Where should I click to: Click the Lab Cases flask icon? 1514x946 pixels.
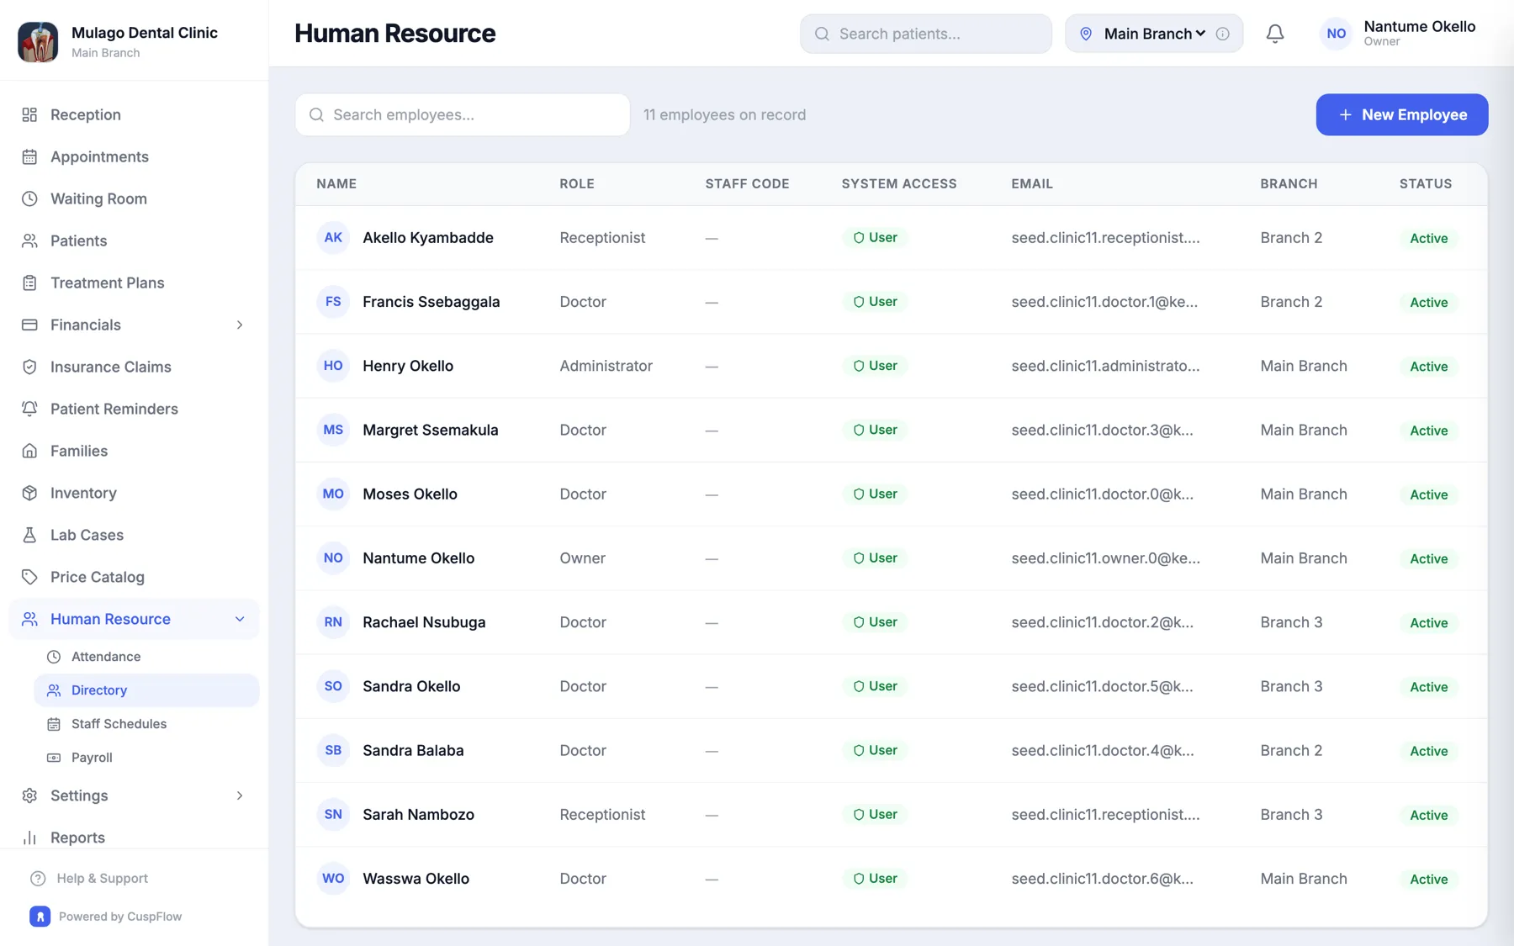pyautogui.click(x=29, y=535)
